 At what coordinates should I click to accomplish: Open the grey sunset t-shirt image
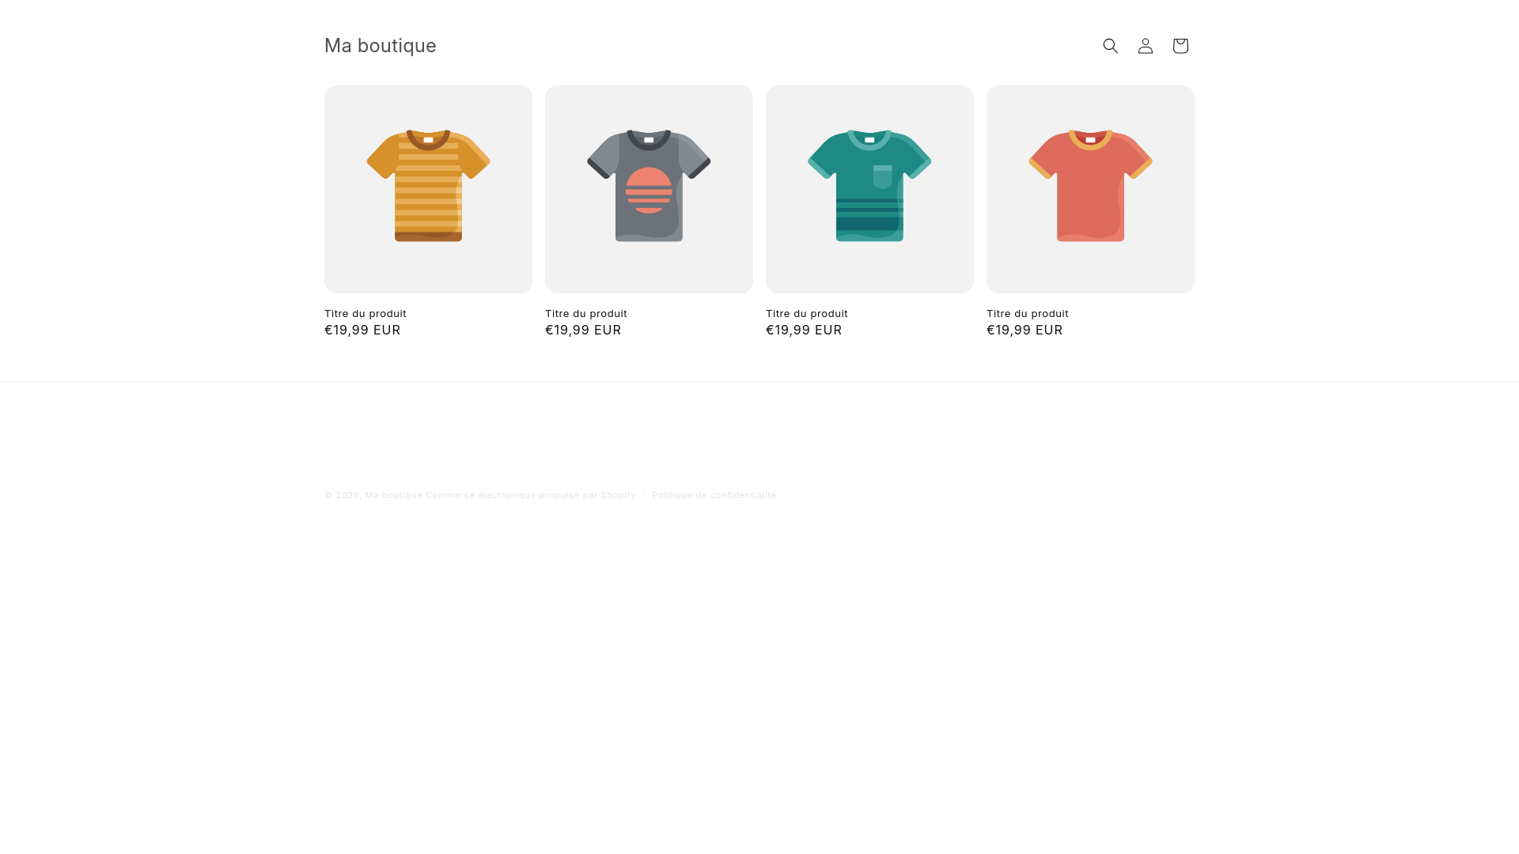(x=649, y=189)
